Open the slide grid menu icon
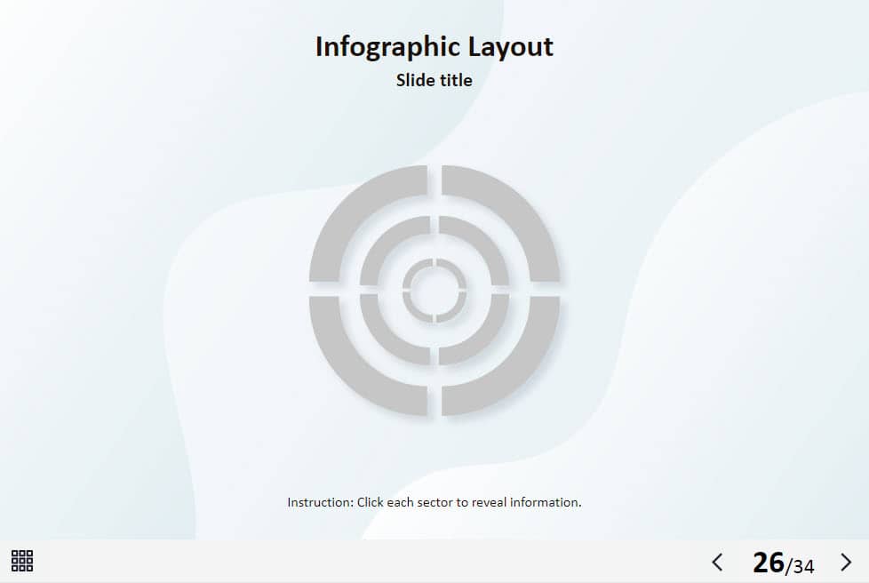This screenshot has width=869, height=583. tap(22, 561)
